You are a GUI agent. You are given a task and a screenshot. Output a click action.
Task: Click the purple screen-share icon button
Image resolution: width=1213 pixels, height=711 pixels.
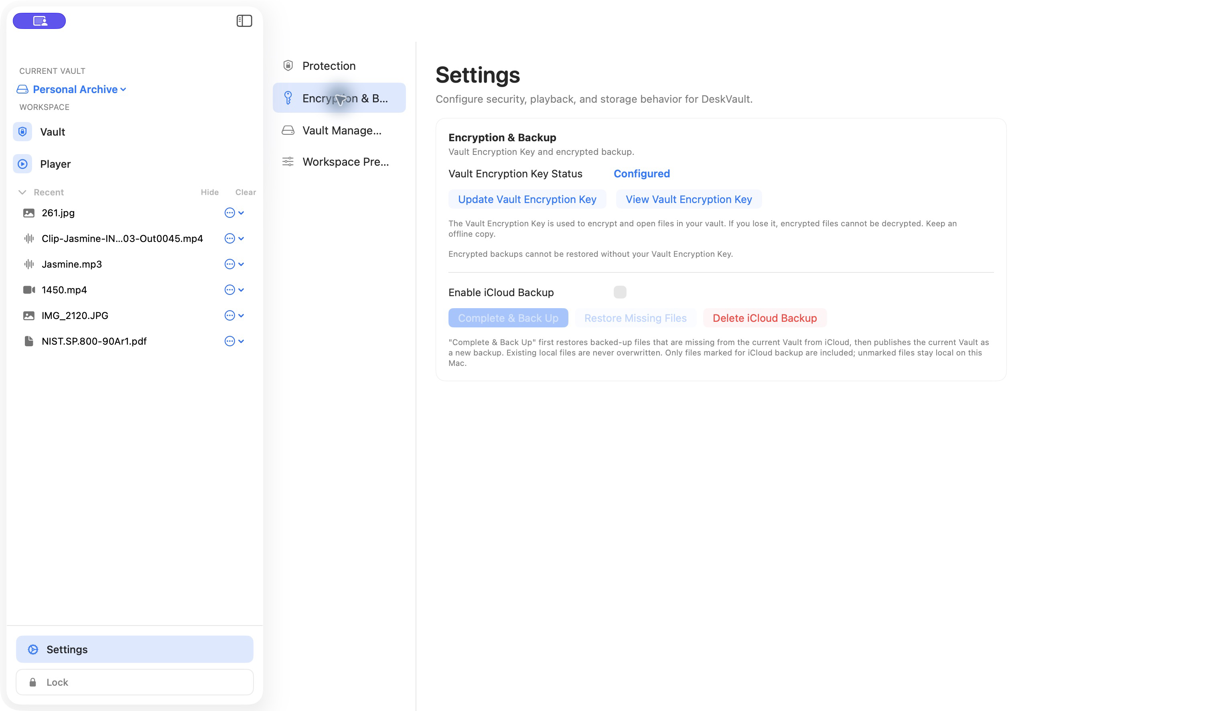point(39,21)
